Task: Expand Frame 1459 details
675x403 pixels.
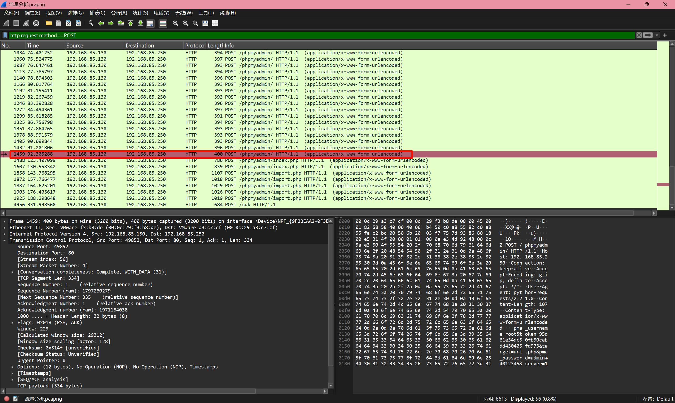Action: click(x=4, y=221)
